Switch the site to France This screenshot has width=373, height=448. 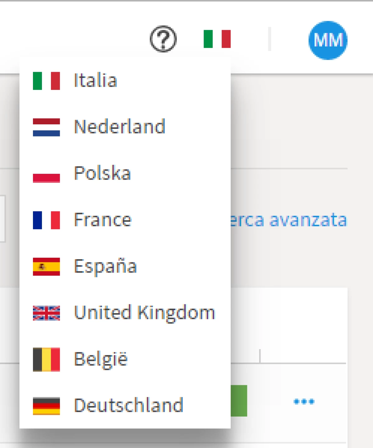point(103,220)
